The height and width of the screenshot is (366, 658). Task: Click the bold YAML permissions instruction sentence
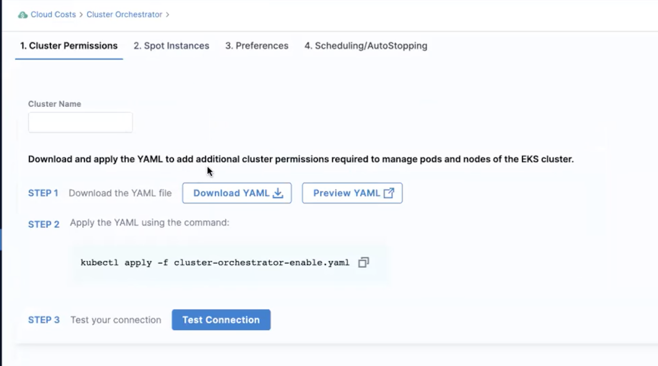coord(301,159)
